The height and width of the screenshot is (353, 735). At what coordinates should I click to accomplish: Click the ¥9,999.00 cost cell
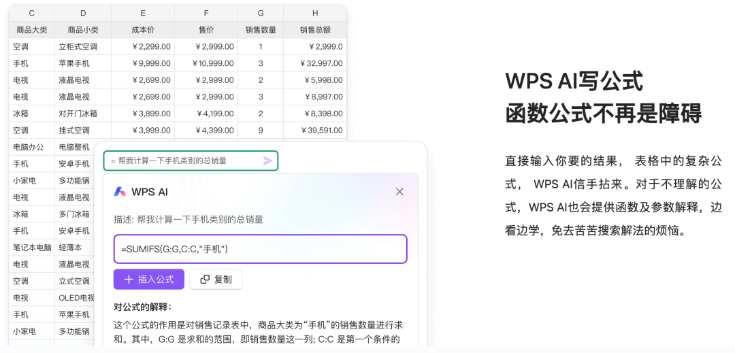click(x=143, y=63)
